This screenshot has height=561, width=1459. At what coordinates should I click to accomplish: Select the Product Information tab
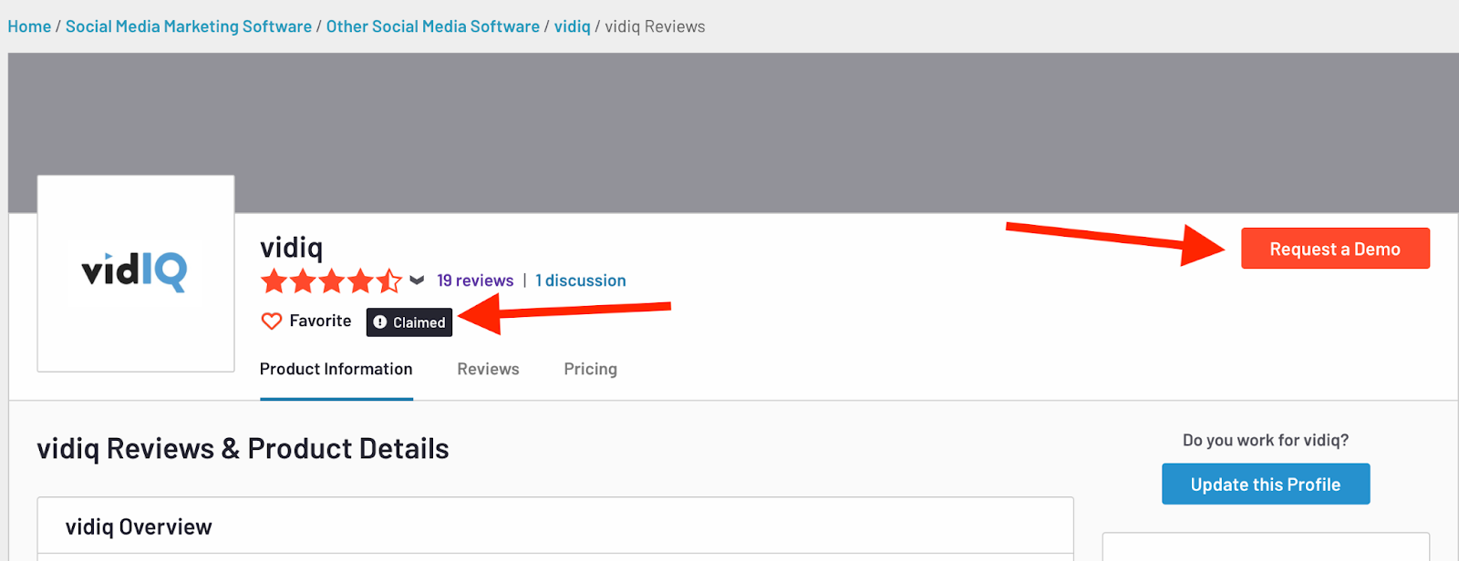click(x=336, y=369)
